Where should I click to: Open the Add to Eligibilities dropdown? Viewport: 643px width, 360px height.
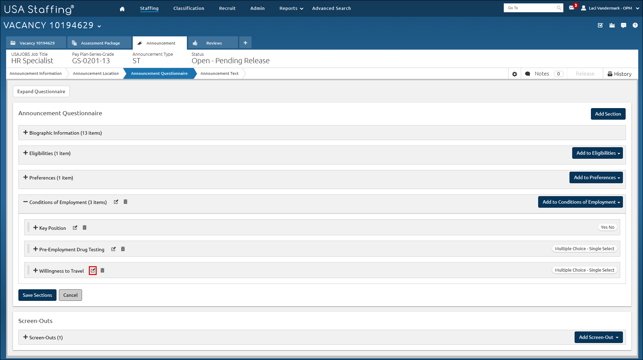[597, 153]
